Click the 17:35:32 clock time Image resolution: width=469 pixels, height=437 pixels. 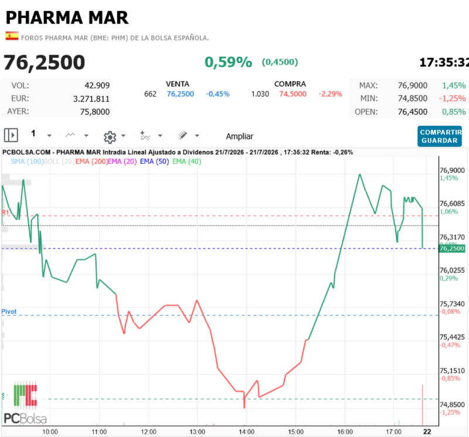coord(444,63)
